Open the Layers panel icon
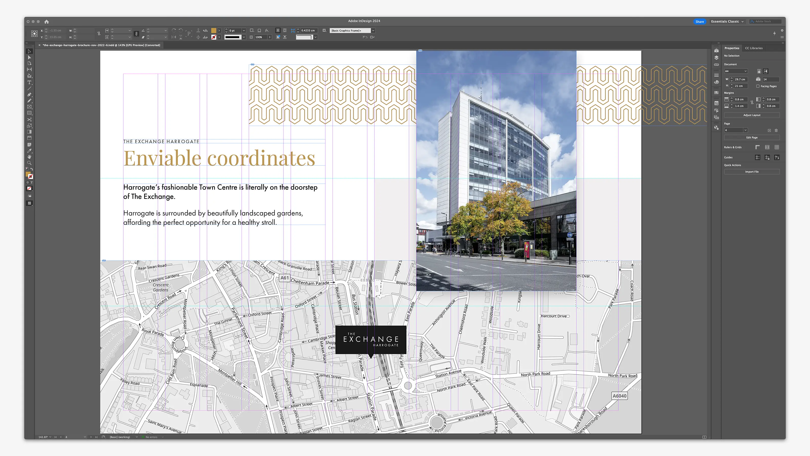 (x=716, y=58)
